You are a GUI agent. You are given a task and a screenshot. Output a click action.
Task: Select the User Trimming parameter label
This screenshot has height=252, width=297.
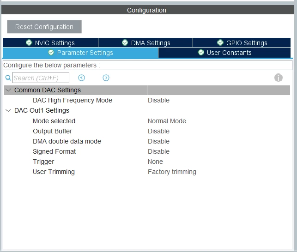point(54,172)
